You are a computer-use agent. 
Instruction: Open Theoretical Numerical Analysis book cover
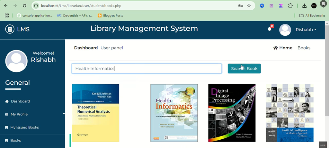95,113
